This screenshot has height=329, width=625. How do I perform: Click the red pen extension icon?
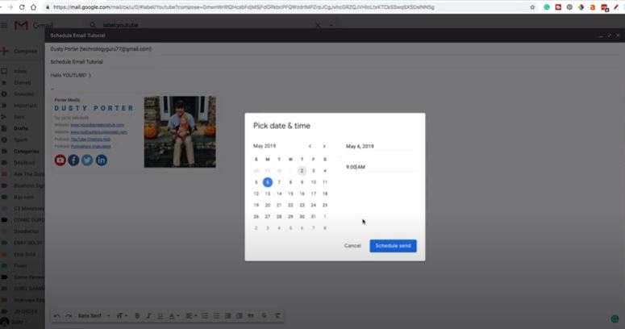[x=616, y=7]
